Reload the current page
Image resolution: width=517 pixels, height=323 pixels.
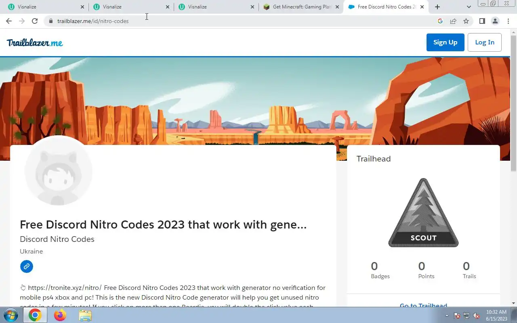[35, 21]
